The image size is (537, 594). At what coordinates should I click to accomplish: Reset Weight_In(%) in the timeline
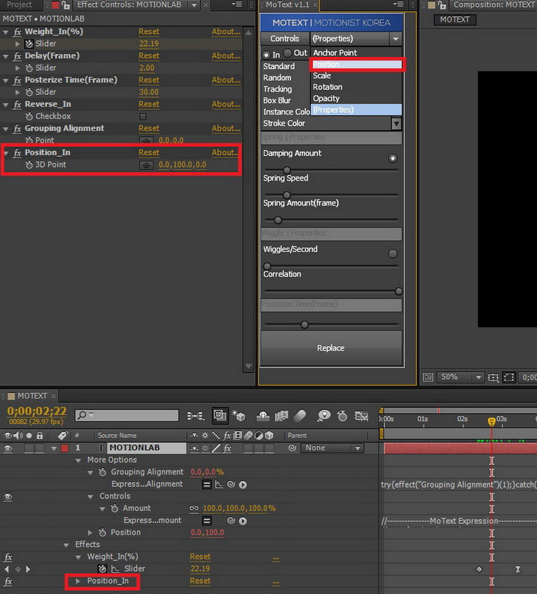coord(200,557)
